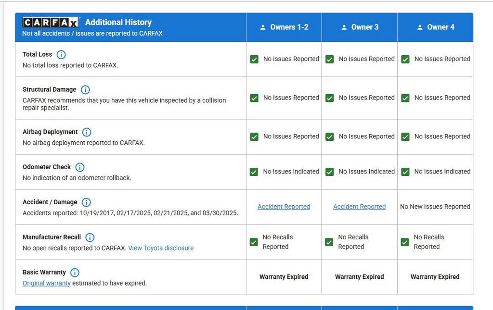This screenshot has width=493, height=310.
Task: Click Odometer Check green check for Owners 1-2
Action: pyautogui.click(x=254, y=172)
